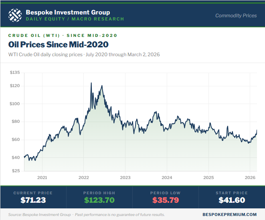Click the $135 y-axis label
265x220 pixels.
(x=14, y=73)
